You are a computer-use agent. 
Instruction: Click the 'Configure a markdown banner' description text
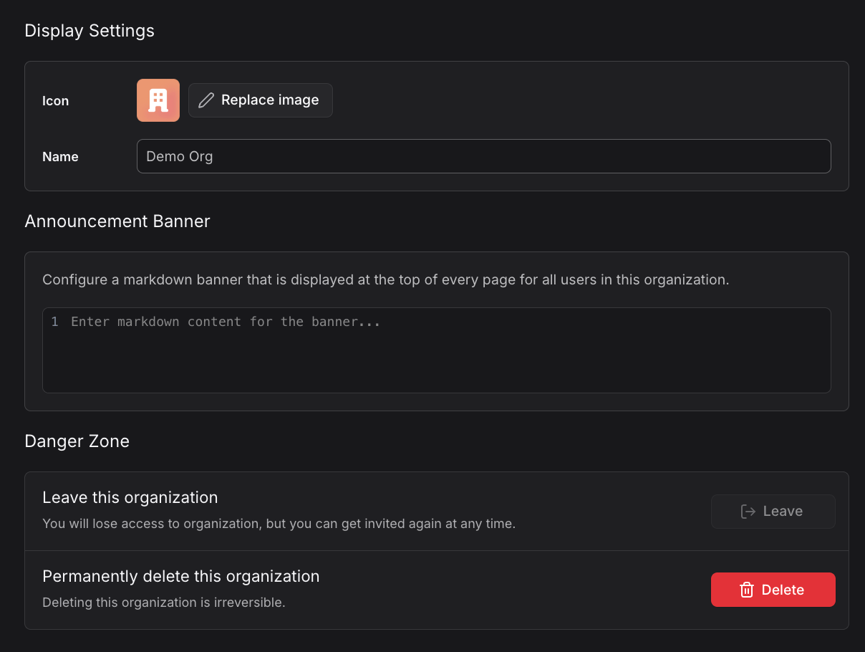[x=386, y=280]
